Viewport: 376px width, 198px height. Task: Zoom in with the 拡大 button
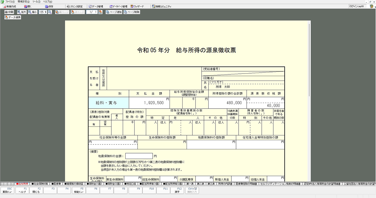click(22, 12)
